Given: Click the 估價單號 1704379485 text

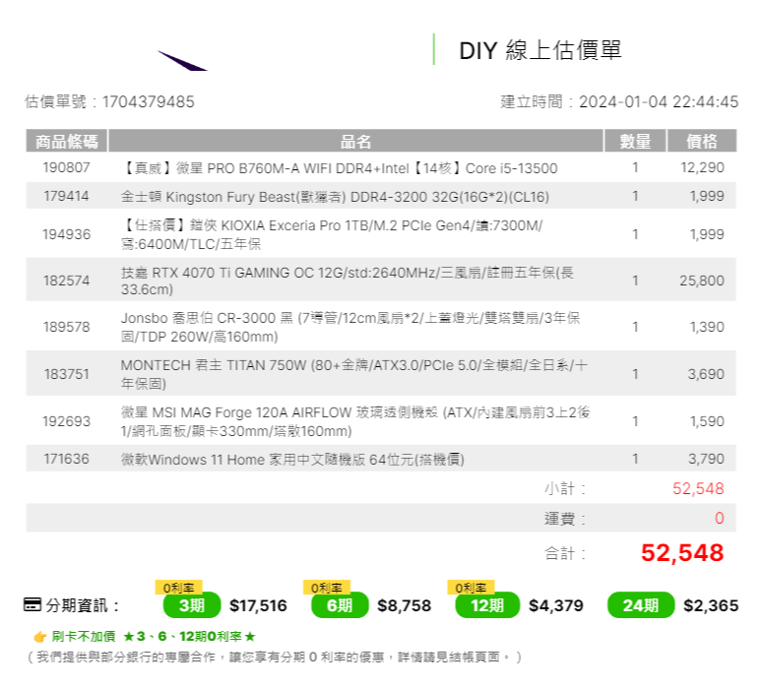Looking at the screenshot, I should pos(109,101).
